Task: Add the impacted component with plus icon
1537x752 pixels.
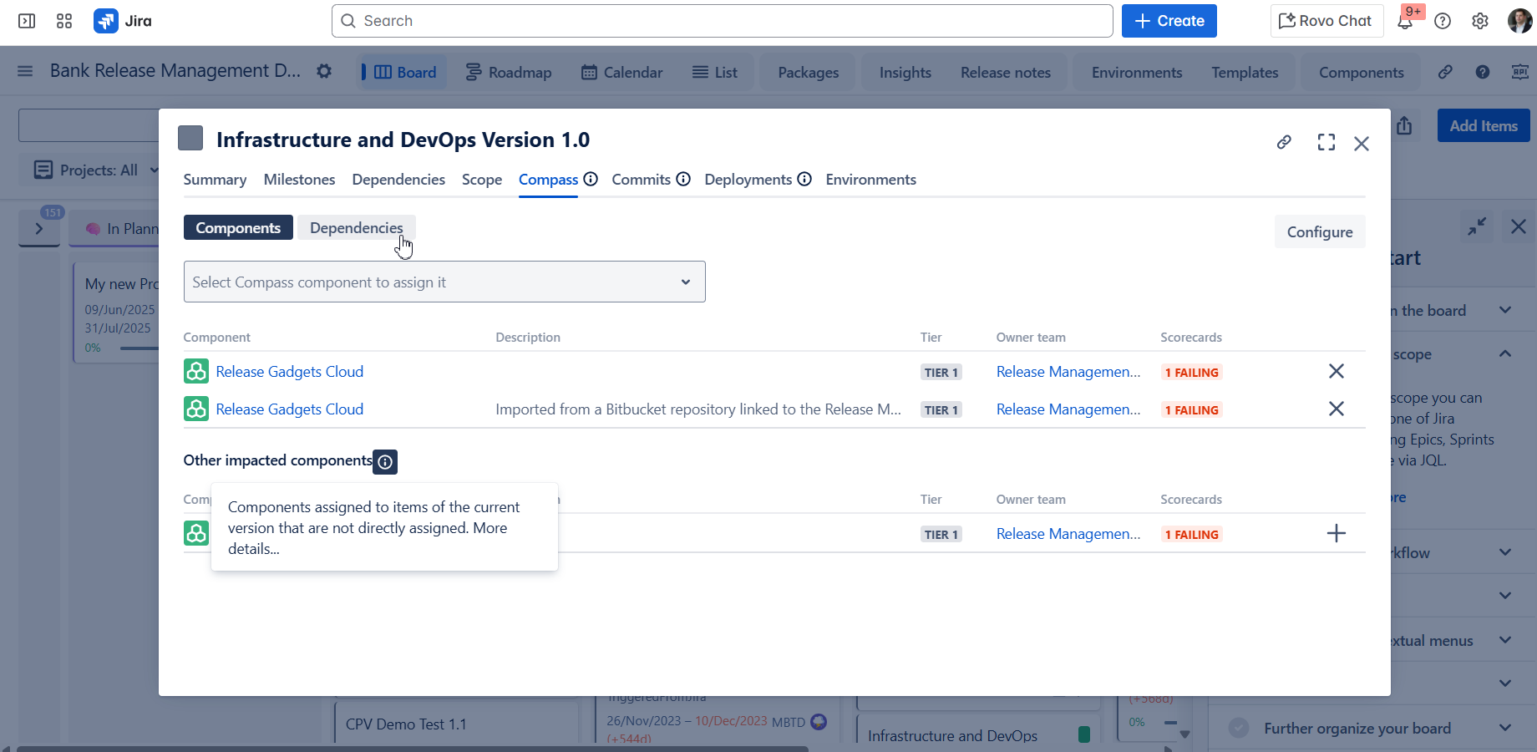Action: point(1336,534)
